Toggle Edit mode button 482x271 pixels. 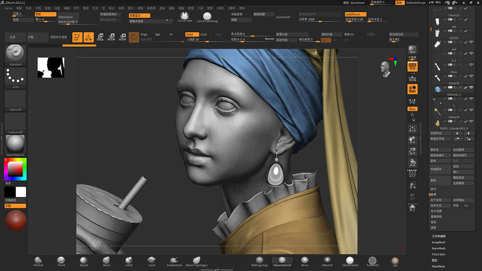[77, 37]
